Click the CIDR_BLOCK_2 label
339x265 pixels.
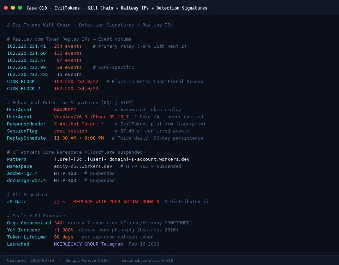[x=24, y=89]
